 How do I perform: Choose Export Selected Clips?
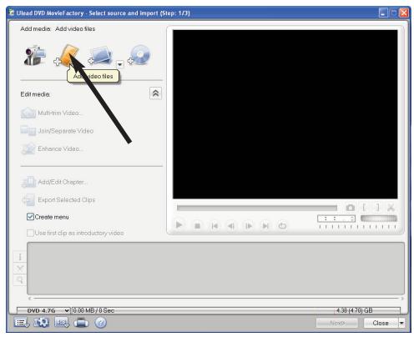tap(58, 200)
